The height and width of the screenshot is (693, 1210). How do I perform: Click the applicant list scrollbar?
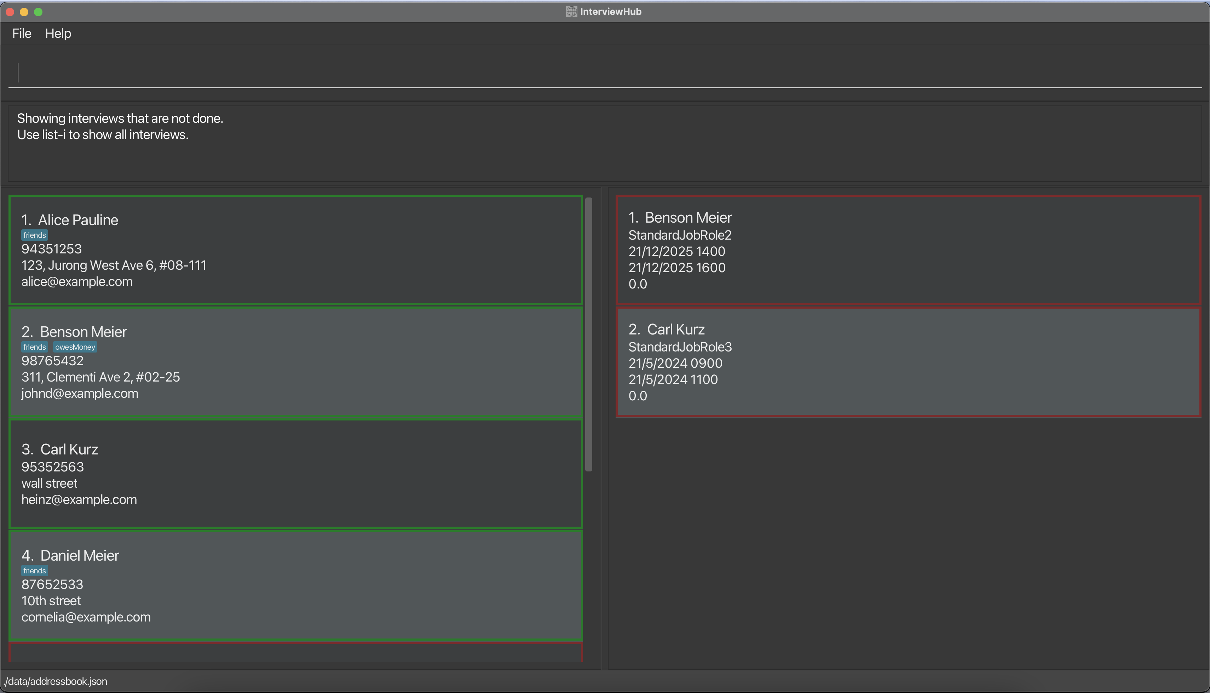pos(588,334)
